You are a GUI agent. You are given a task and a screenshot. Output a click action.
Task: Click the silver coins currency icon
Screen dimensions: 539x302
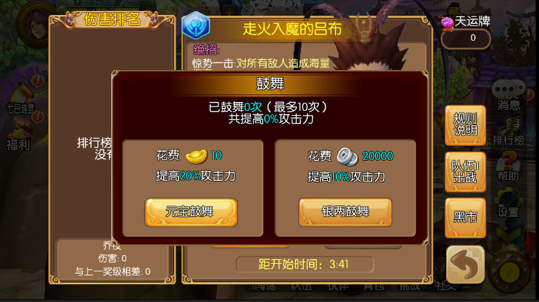[347, 156]
